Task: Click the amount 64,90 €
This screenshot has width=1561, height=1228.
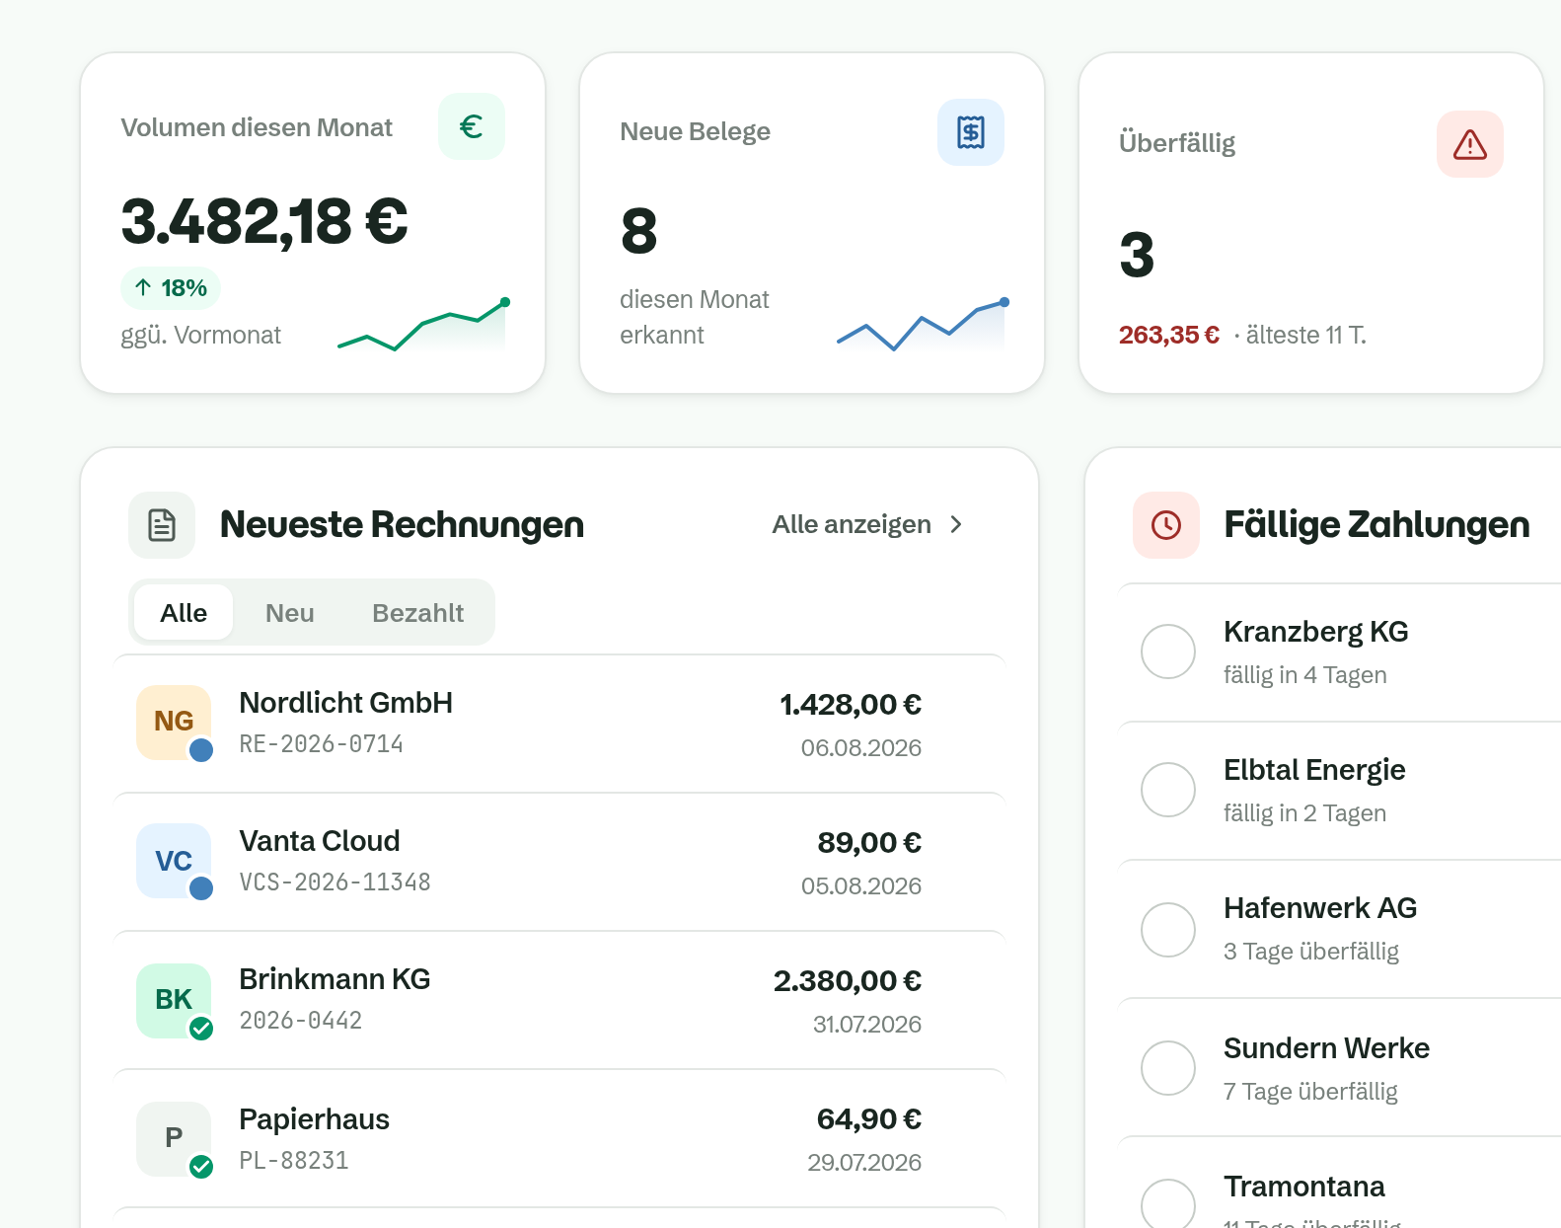Action: point(869,1119)
